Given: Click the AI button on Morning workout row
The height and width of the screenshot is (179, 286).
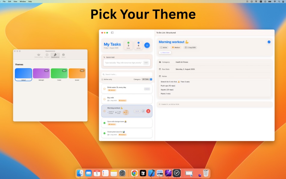Looking at the screenshot, I should (137, 111).
